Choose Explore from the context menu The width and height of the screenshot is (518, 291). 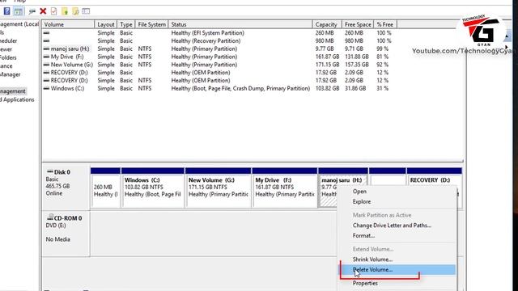tap(362, 201)
